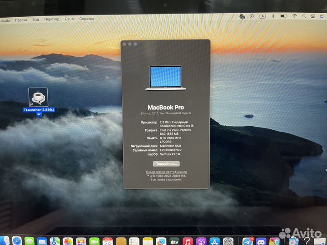Click the 8 ГБ 2133 MHz memory value

point(170,140)
